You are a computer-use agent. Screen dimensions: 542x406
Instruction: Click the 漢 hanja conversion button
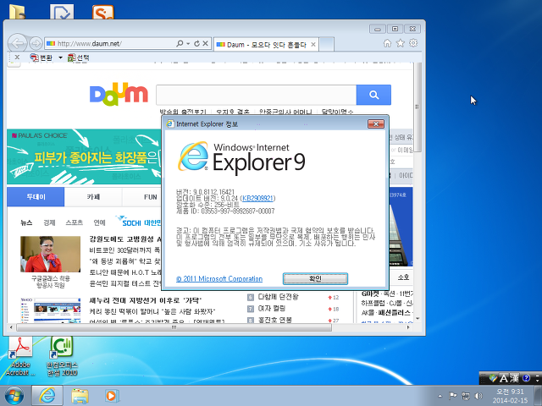[514, 378]
